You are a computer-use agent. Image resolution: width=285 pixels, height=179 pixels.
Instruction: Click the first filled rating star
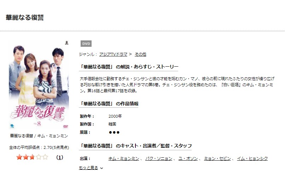[19, 157]
